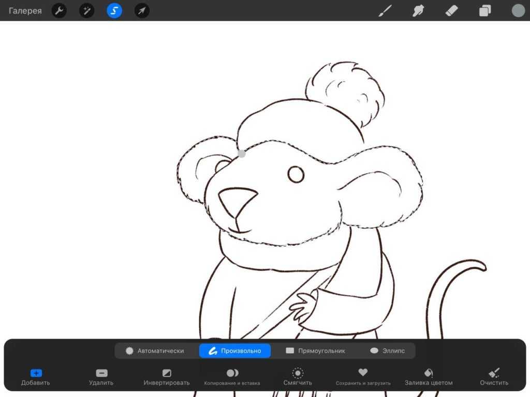Enable Добавить add-to-selection mode
Image resolution: width=530 pixels, height=397 pixels.
[36, 377]
